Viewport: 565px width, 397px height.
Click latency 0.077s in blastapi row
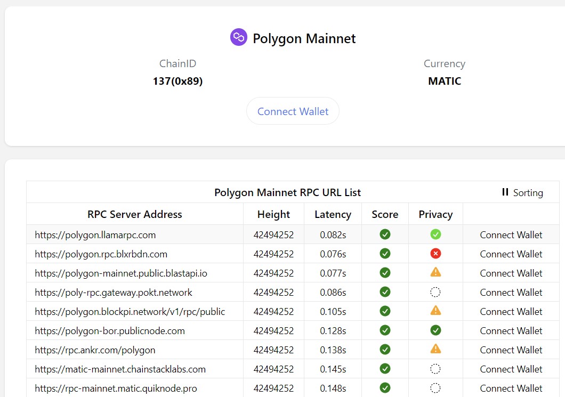click(333, 273)
